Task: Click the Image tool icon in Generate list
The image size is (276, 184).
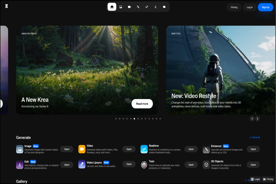Action: coord(20,149)
